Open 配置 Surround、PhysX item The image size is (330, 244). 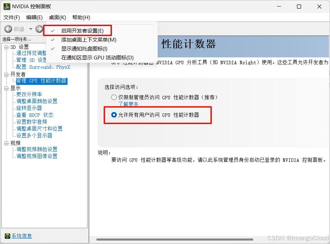click(43, 67)
